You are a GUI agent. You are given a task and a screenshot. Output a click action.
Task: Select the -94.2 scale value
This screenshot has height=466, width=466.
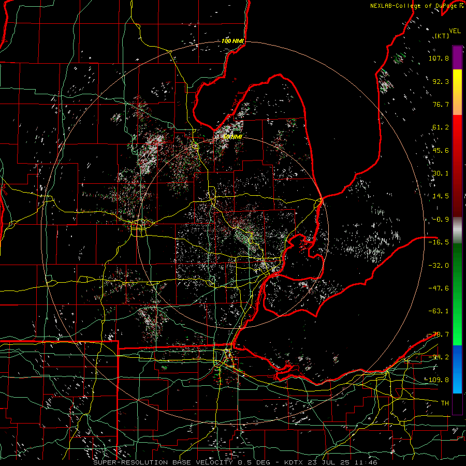[439, 357]
